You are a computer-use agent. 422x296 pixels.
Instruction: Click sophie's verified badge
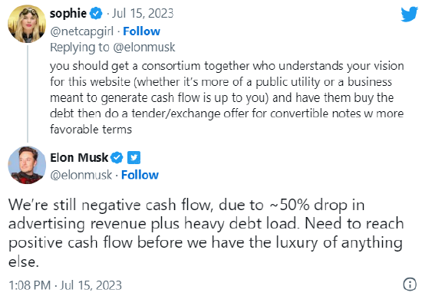[96, 14]
